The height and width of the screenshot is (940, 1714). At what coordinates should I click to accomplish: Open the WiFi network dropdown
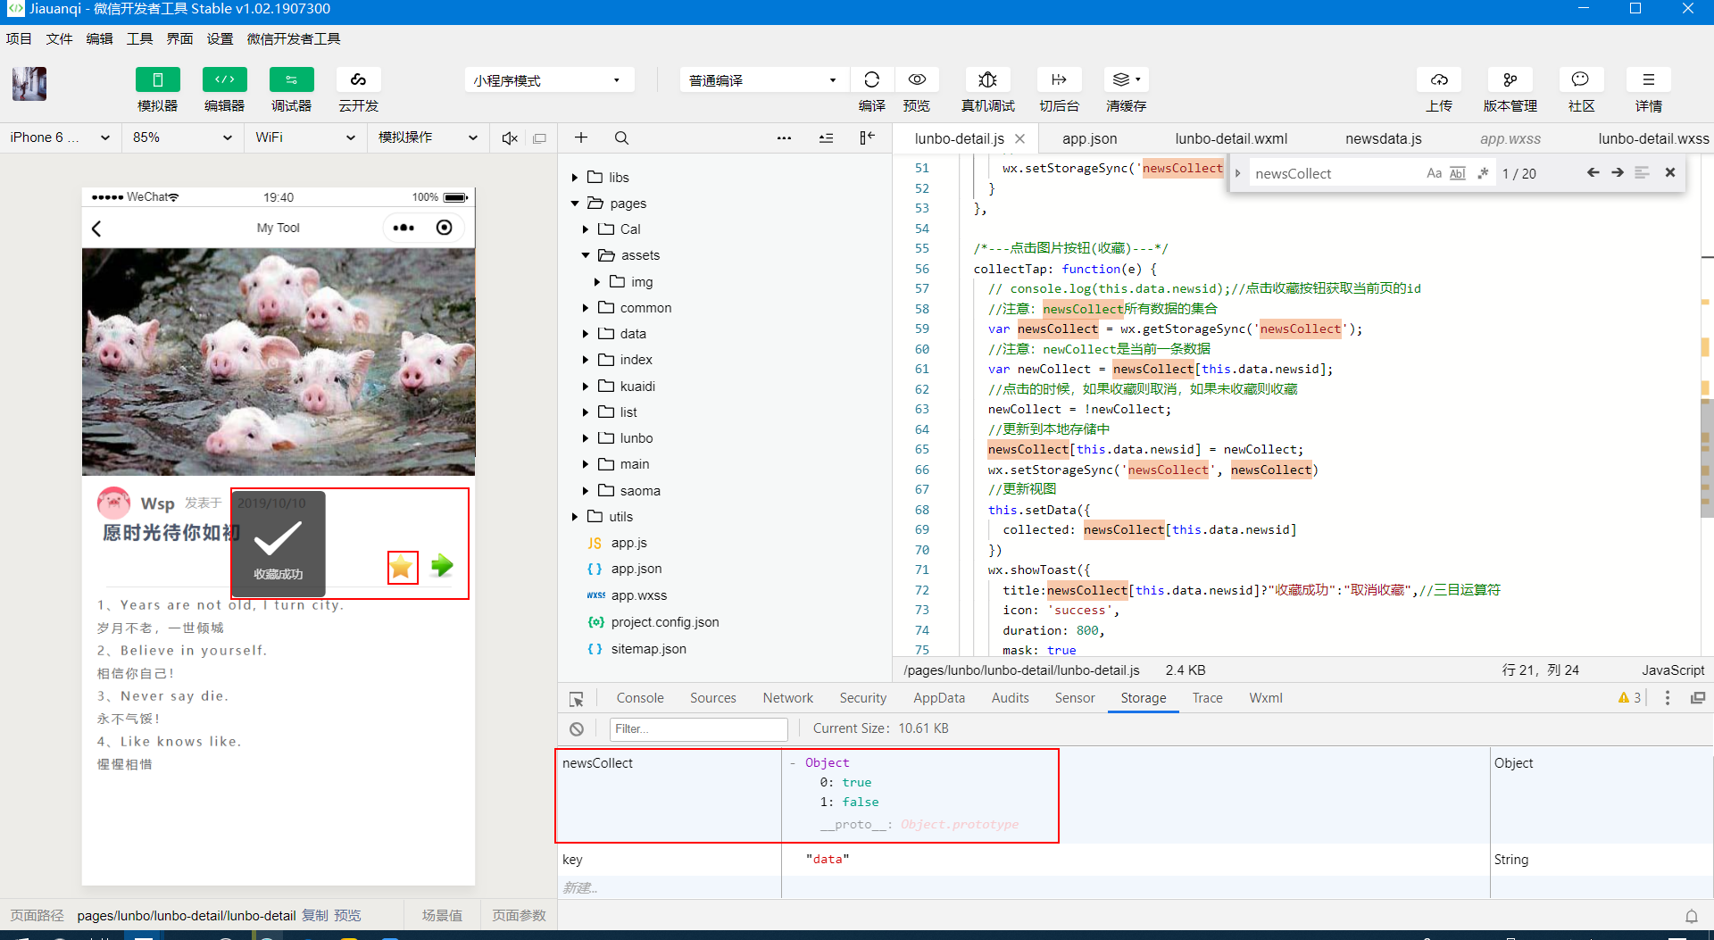305,137
